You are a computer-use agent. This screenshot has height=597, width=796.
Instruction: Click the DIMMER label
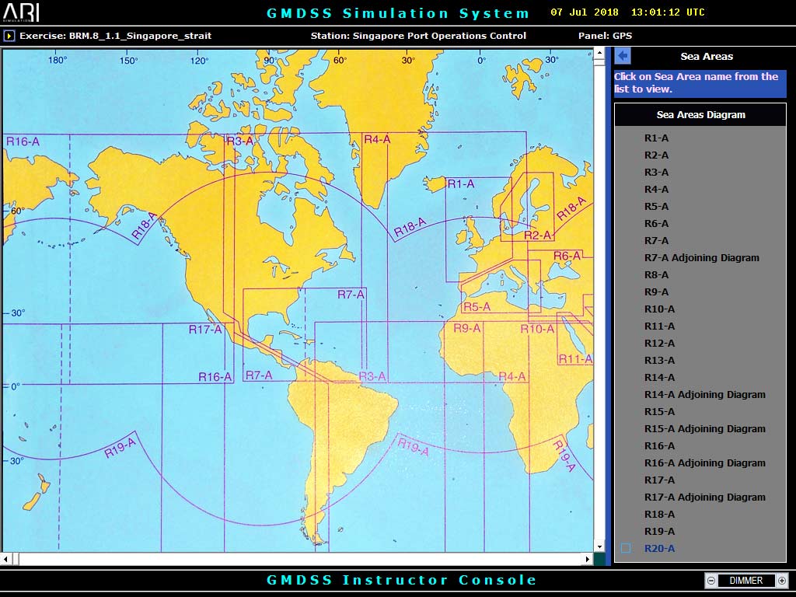[745, 581]
